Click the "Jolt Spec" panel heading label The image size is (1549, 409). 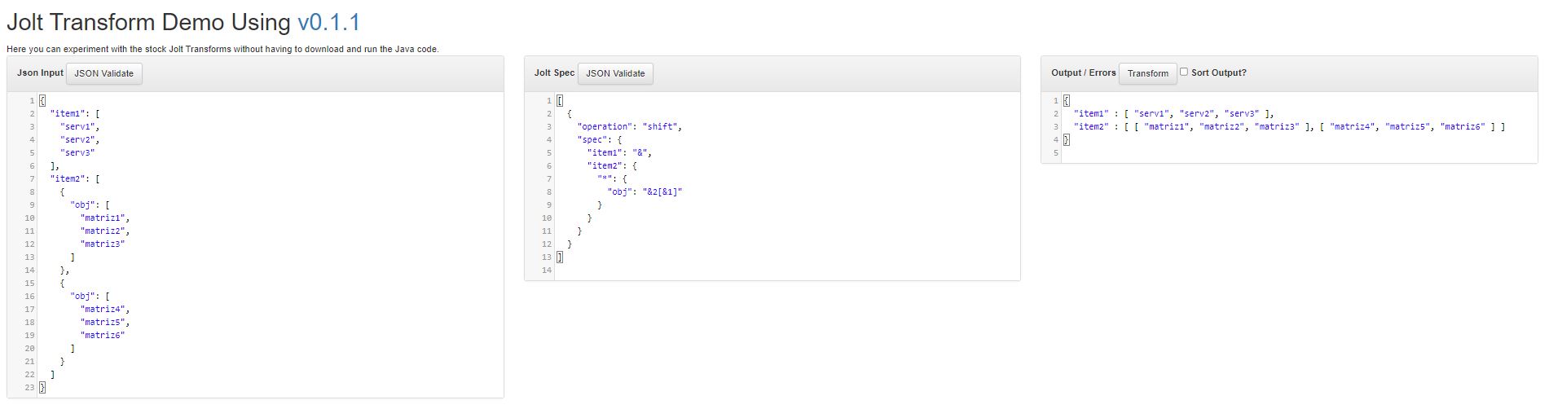(554, 73)
